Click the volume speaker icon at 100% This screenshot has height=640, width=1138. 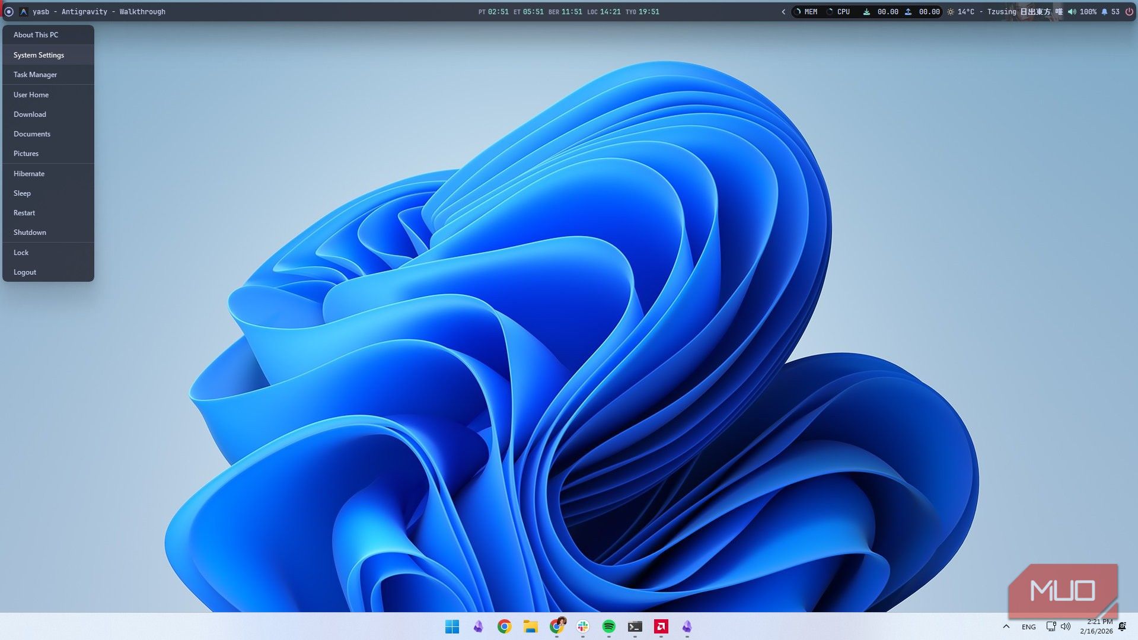coord(1072,12)
